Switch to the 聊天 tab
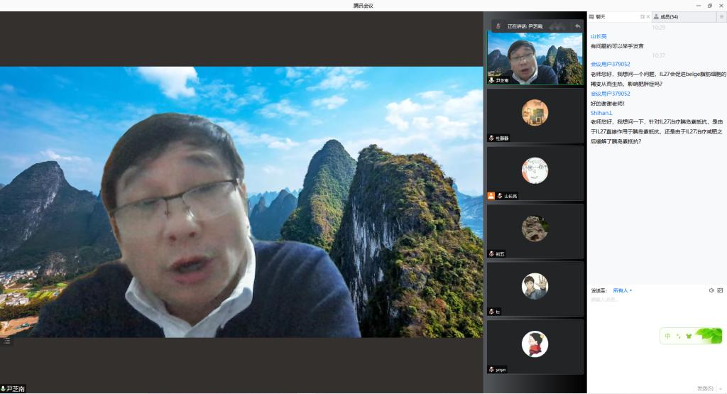Image resolution: width=727 pixels, height=394 pixels. [x=600, y=16]
